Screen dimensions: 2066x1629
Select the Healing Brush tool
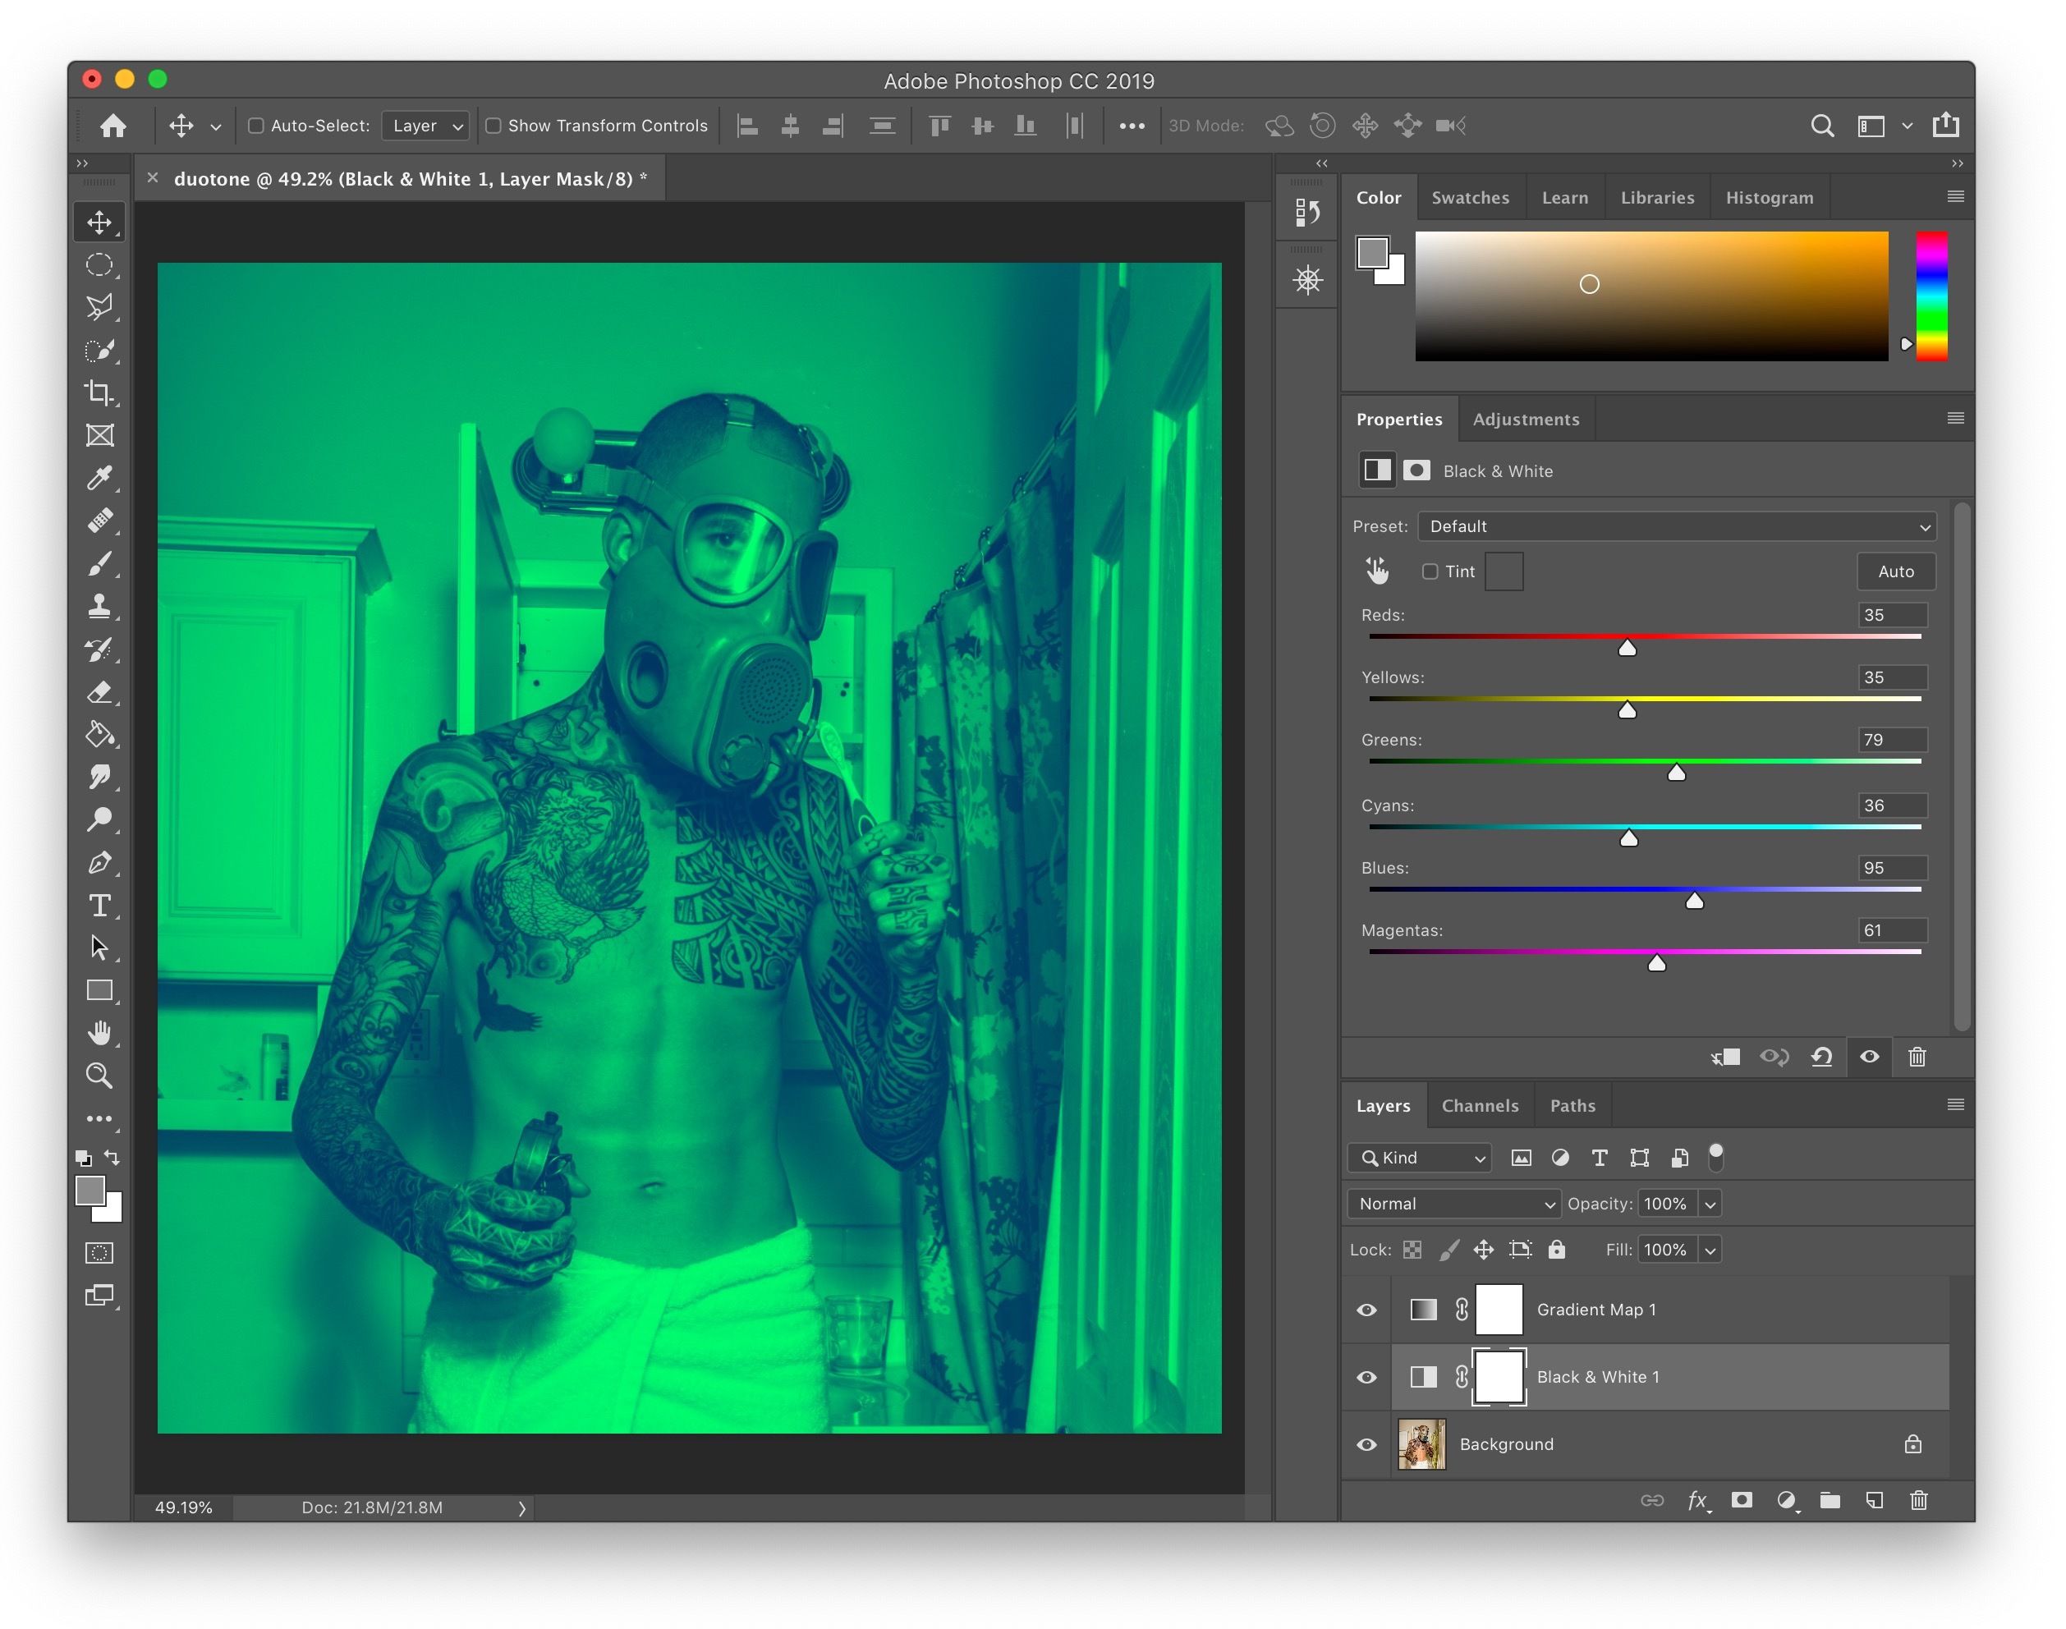[x=97, y=521]
